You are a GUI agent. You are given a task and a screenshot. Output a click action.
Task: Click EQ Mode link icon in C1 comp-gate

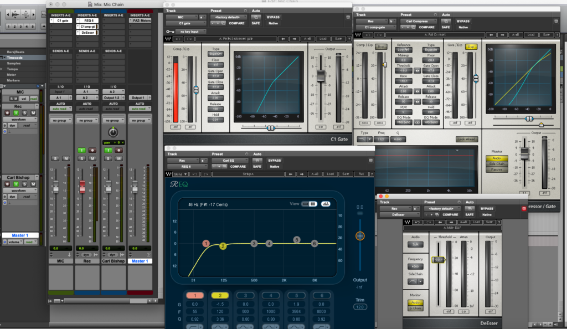coord(417,122)
